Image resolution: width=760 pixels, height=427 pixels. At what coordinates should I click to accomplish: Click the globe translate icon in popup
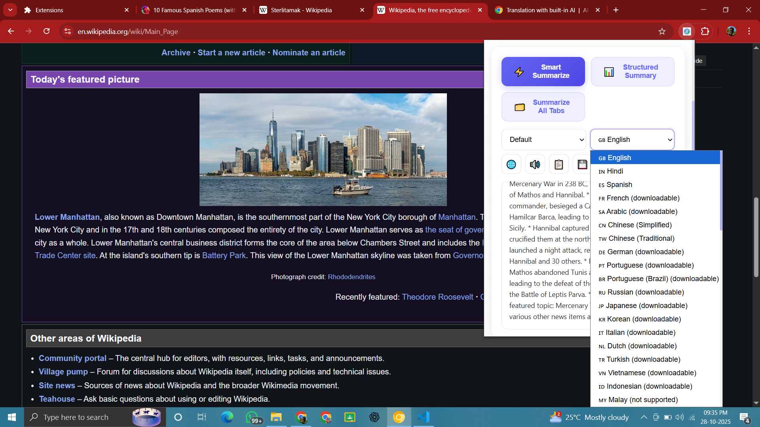511,164
